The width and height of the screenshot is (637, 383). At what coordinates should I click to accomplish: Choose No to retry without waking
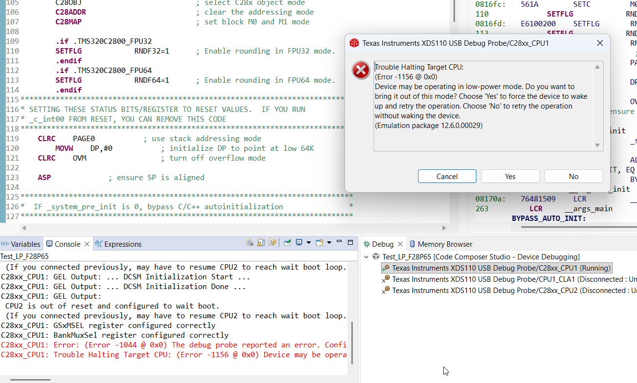[573, 176]
